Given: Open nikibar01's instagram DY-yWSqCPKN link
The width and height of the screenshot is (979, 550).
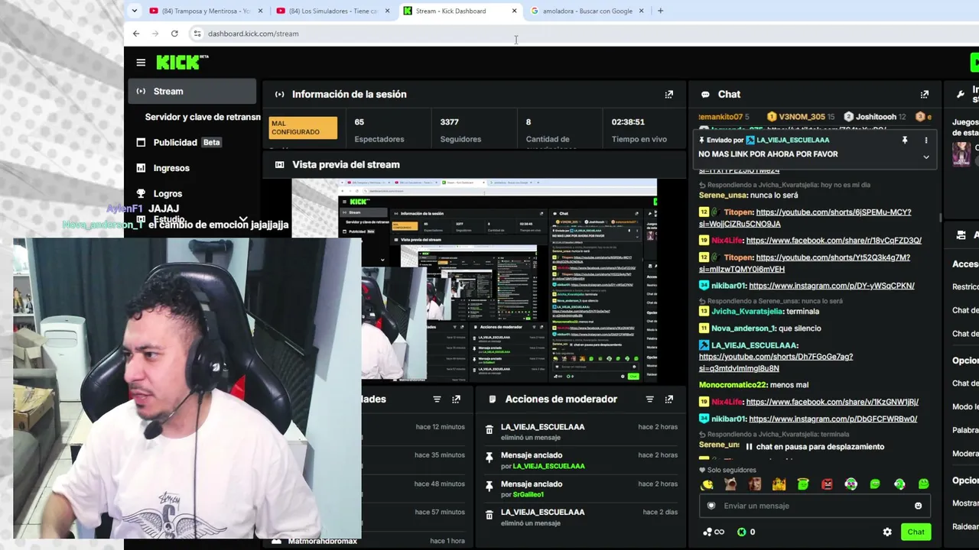Looking at the screenshot, I should [831, 286].
